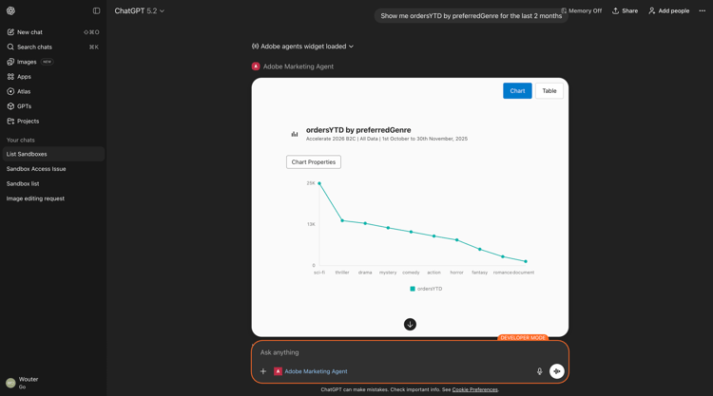Click the Your chats section header
Screen dimensions: 713x396
click(21, 140)
